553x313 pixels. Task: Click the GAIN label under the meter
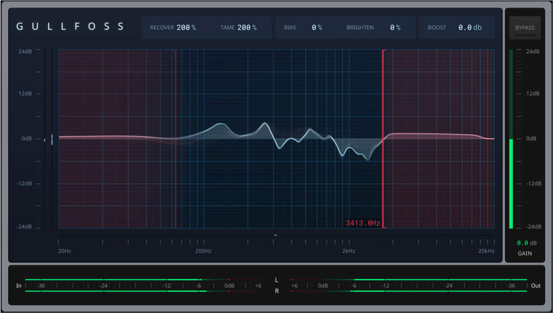(x=525, y=253)
